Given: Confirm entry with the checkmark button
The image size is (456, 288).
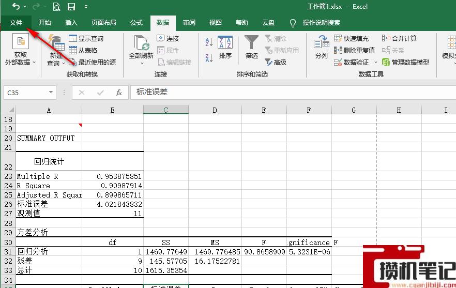Looking at the screenshot, I should tap(100, 93).
